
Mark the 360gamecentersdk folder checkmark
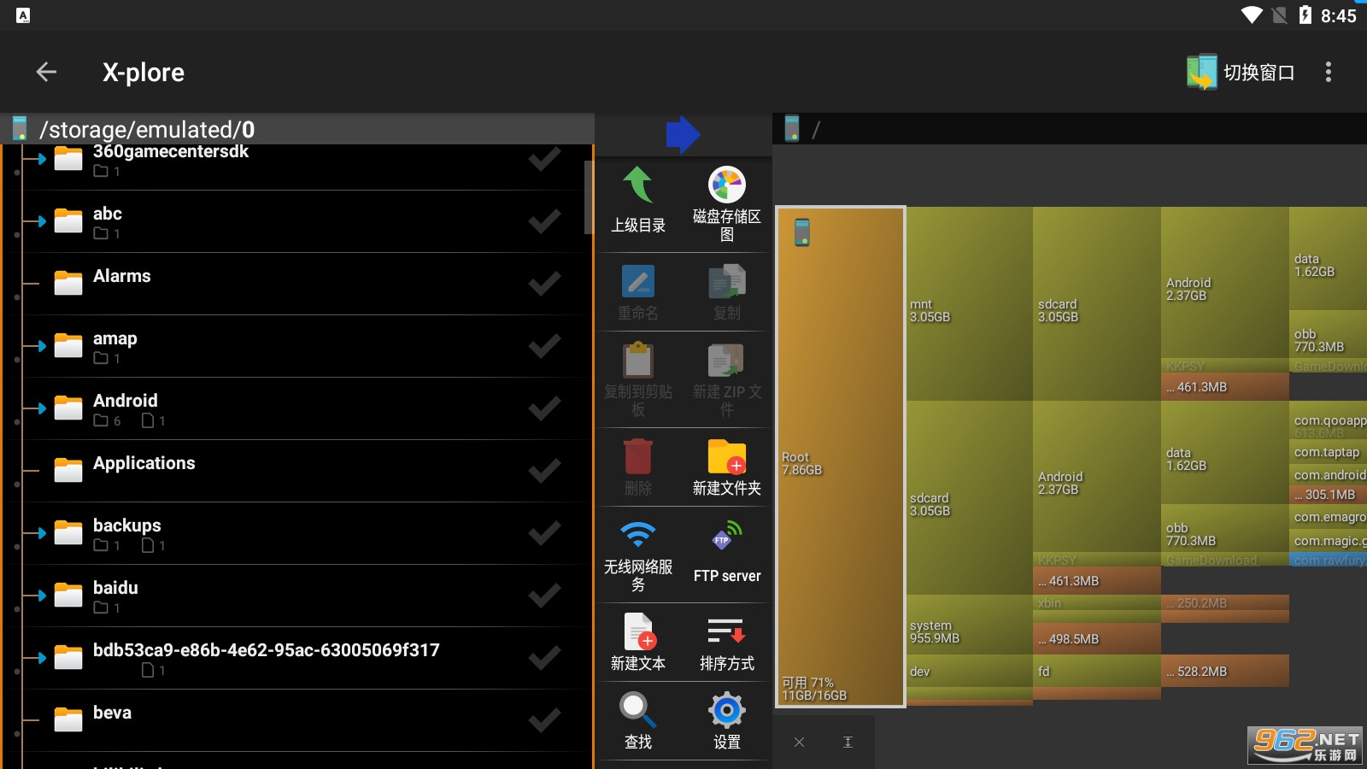click(544, 159)
